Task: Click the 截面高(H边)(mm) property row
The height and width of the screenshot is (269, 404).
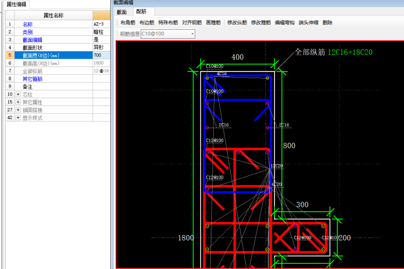Action: [x=58, y=63]
